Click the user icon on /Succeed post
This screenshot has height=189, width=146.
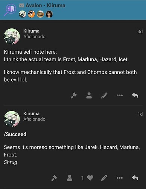click(70, 178)
